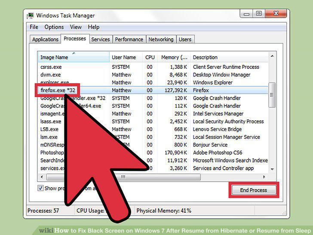
Task: Click the Adobe Photoshop CS6 description
Action: [x=218, y=153]
